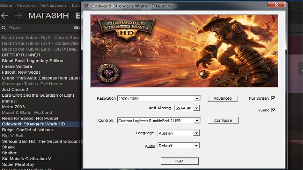The height and width of the screenshot is (170, 303).
Task: Toggle the Full Screen checkbox
Action: [x=273, y=98]
